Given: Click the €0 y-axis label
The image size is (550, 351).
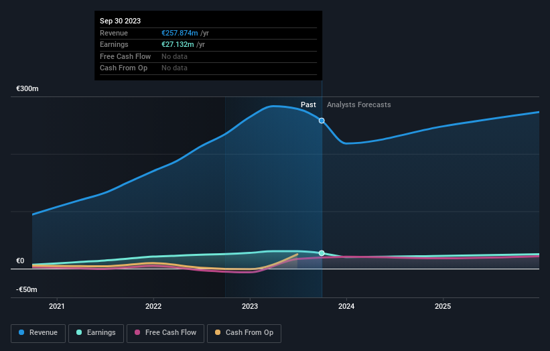Looking at the screenshot, I should [20, 261].
